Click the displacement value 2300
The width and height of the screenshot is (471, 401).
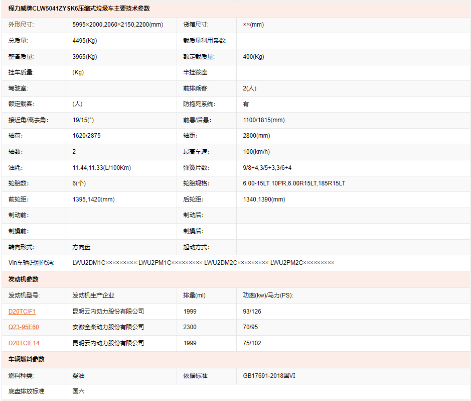[190, 327]
